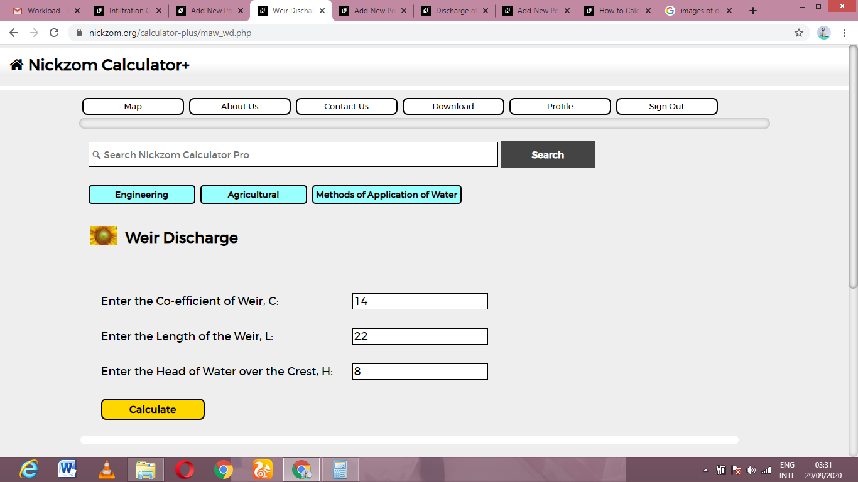
Task: Open Internet Explorer from the taskbar
Action: (28, 469)
